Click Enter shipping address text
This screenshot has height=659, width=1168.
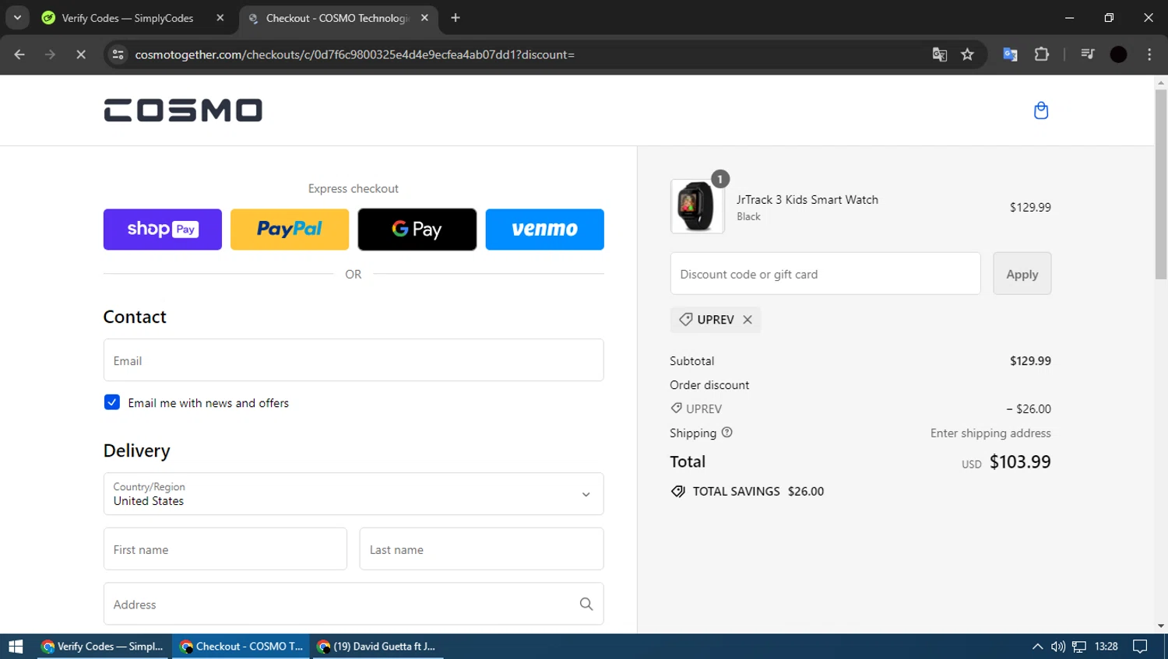click(x=990, y=433)
